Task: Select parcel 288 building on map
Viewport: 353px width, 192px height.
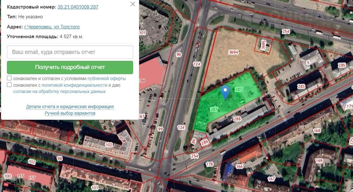Action: tap(237, 119)
